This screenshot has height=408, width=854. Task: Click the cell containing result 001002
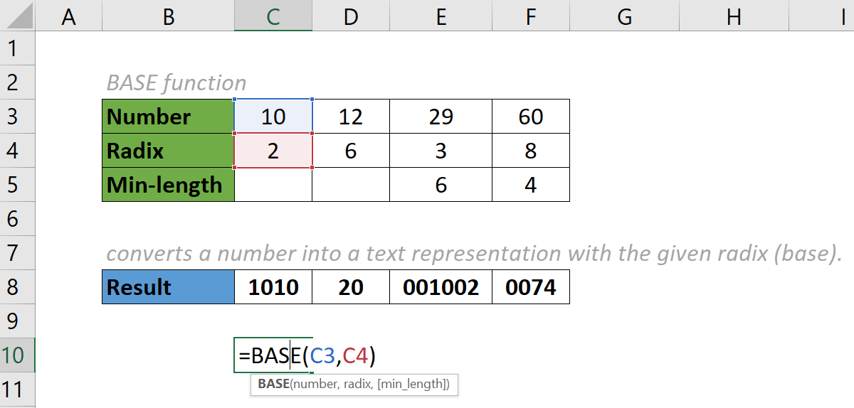pyautogui.click(x=441, y=287)
